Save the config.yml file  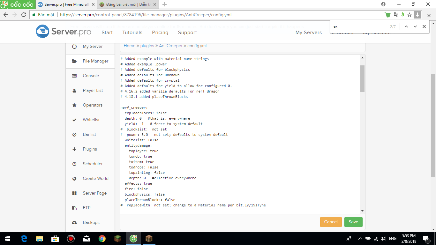tap(353, 222)
